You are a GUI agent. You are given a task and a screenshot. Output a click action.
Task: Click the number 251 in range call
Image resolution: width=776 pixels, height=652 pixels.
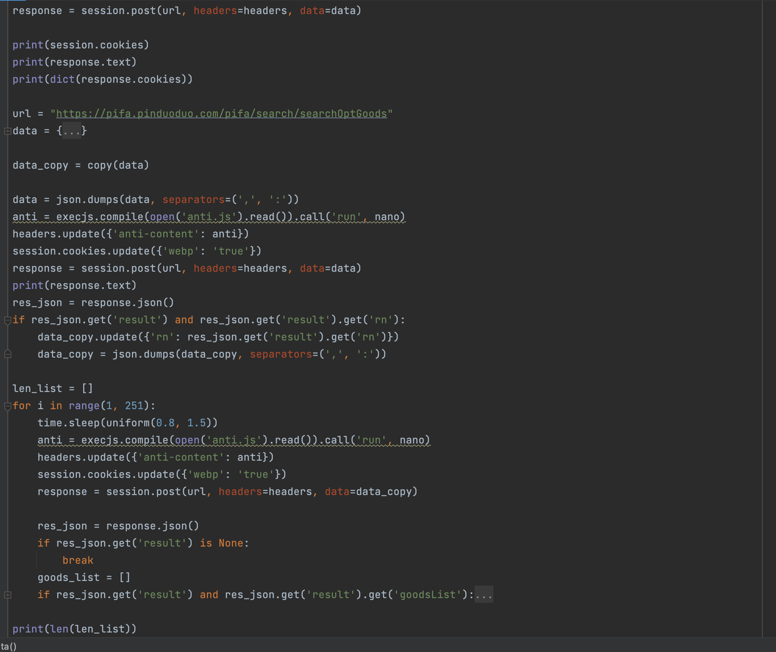pos(134,406)
